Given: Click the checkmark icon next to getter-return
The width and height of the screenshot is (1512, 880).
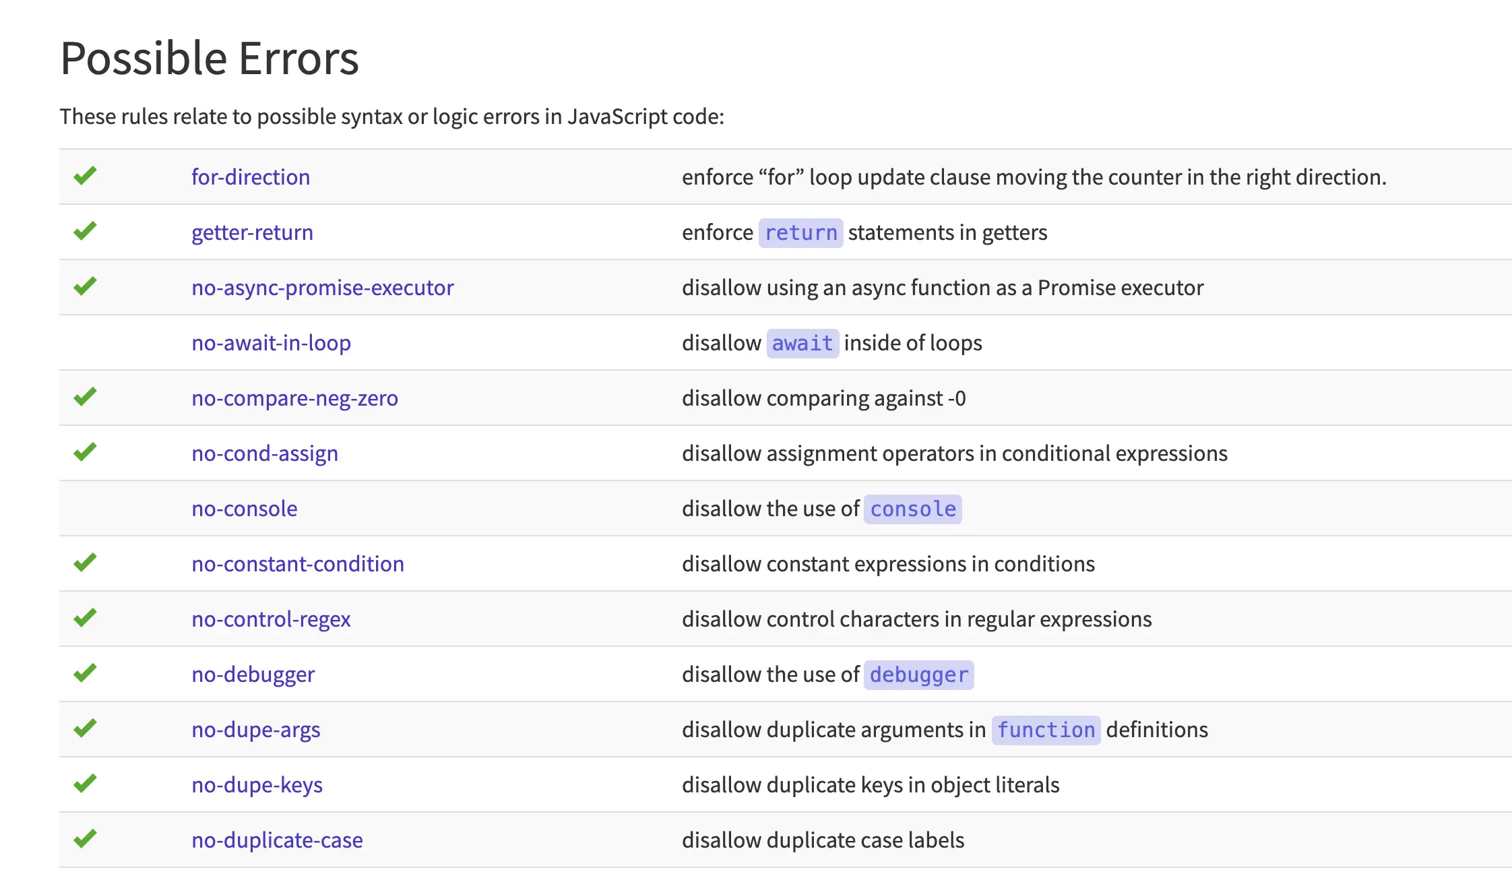Looking at the screenshot, I should 85,231.
